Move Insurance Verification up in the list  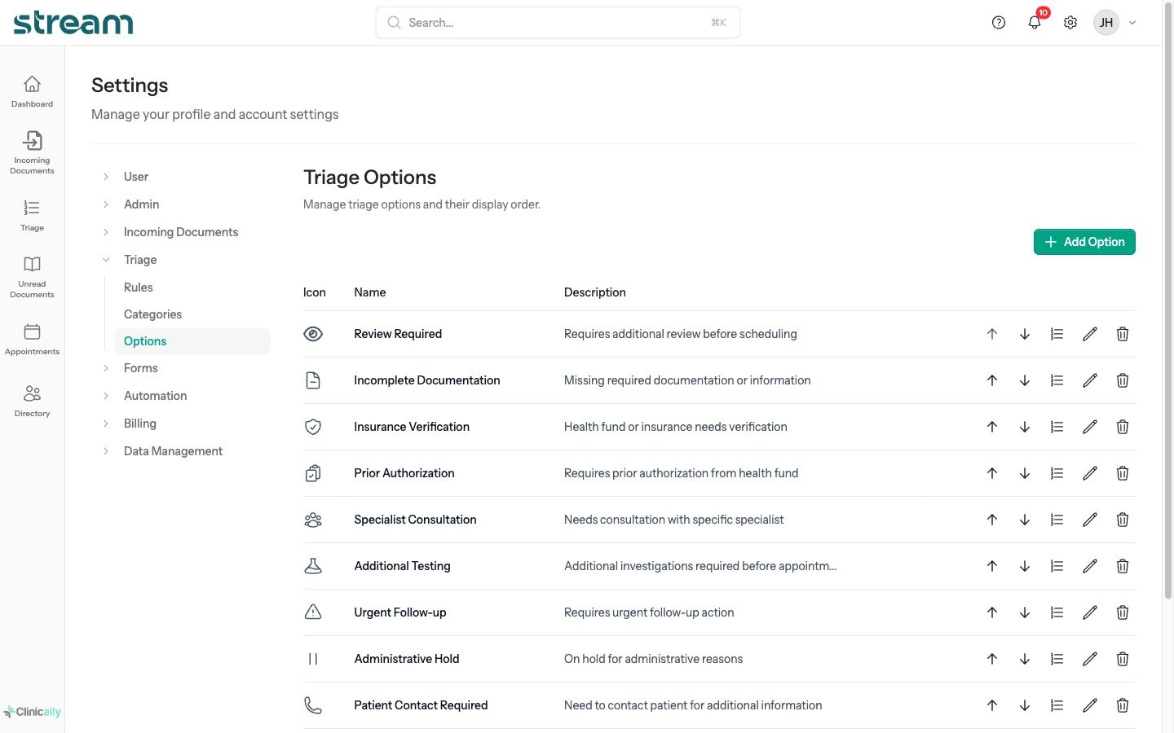[x=992, y=426]
